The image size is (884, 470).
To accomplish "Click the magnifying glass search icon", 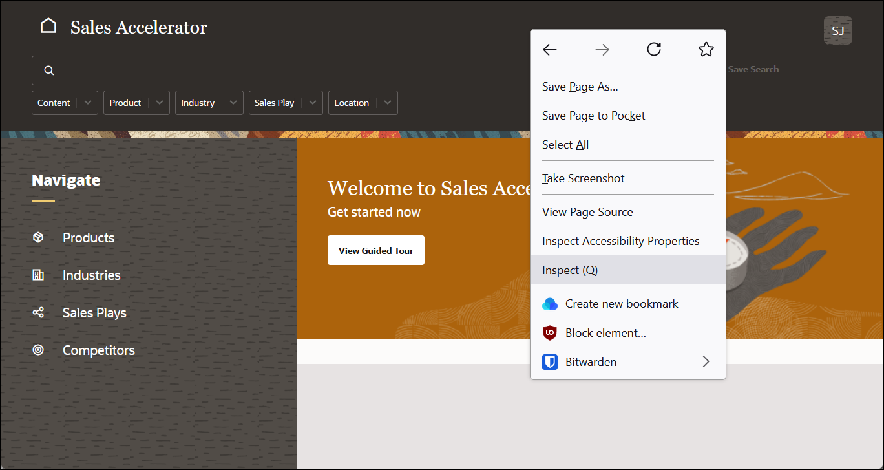I will pyautogui.click(x=49, y=70).
